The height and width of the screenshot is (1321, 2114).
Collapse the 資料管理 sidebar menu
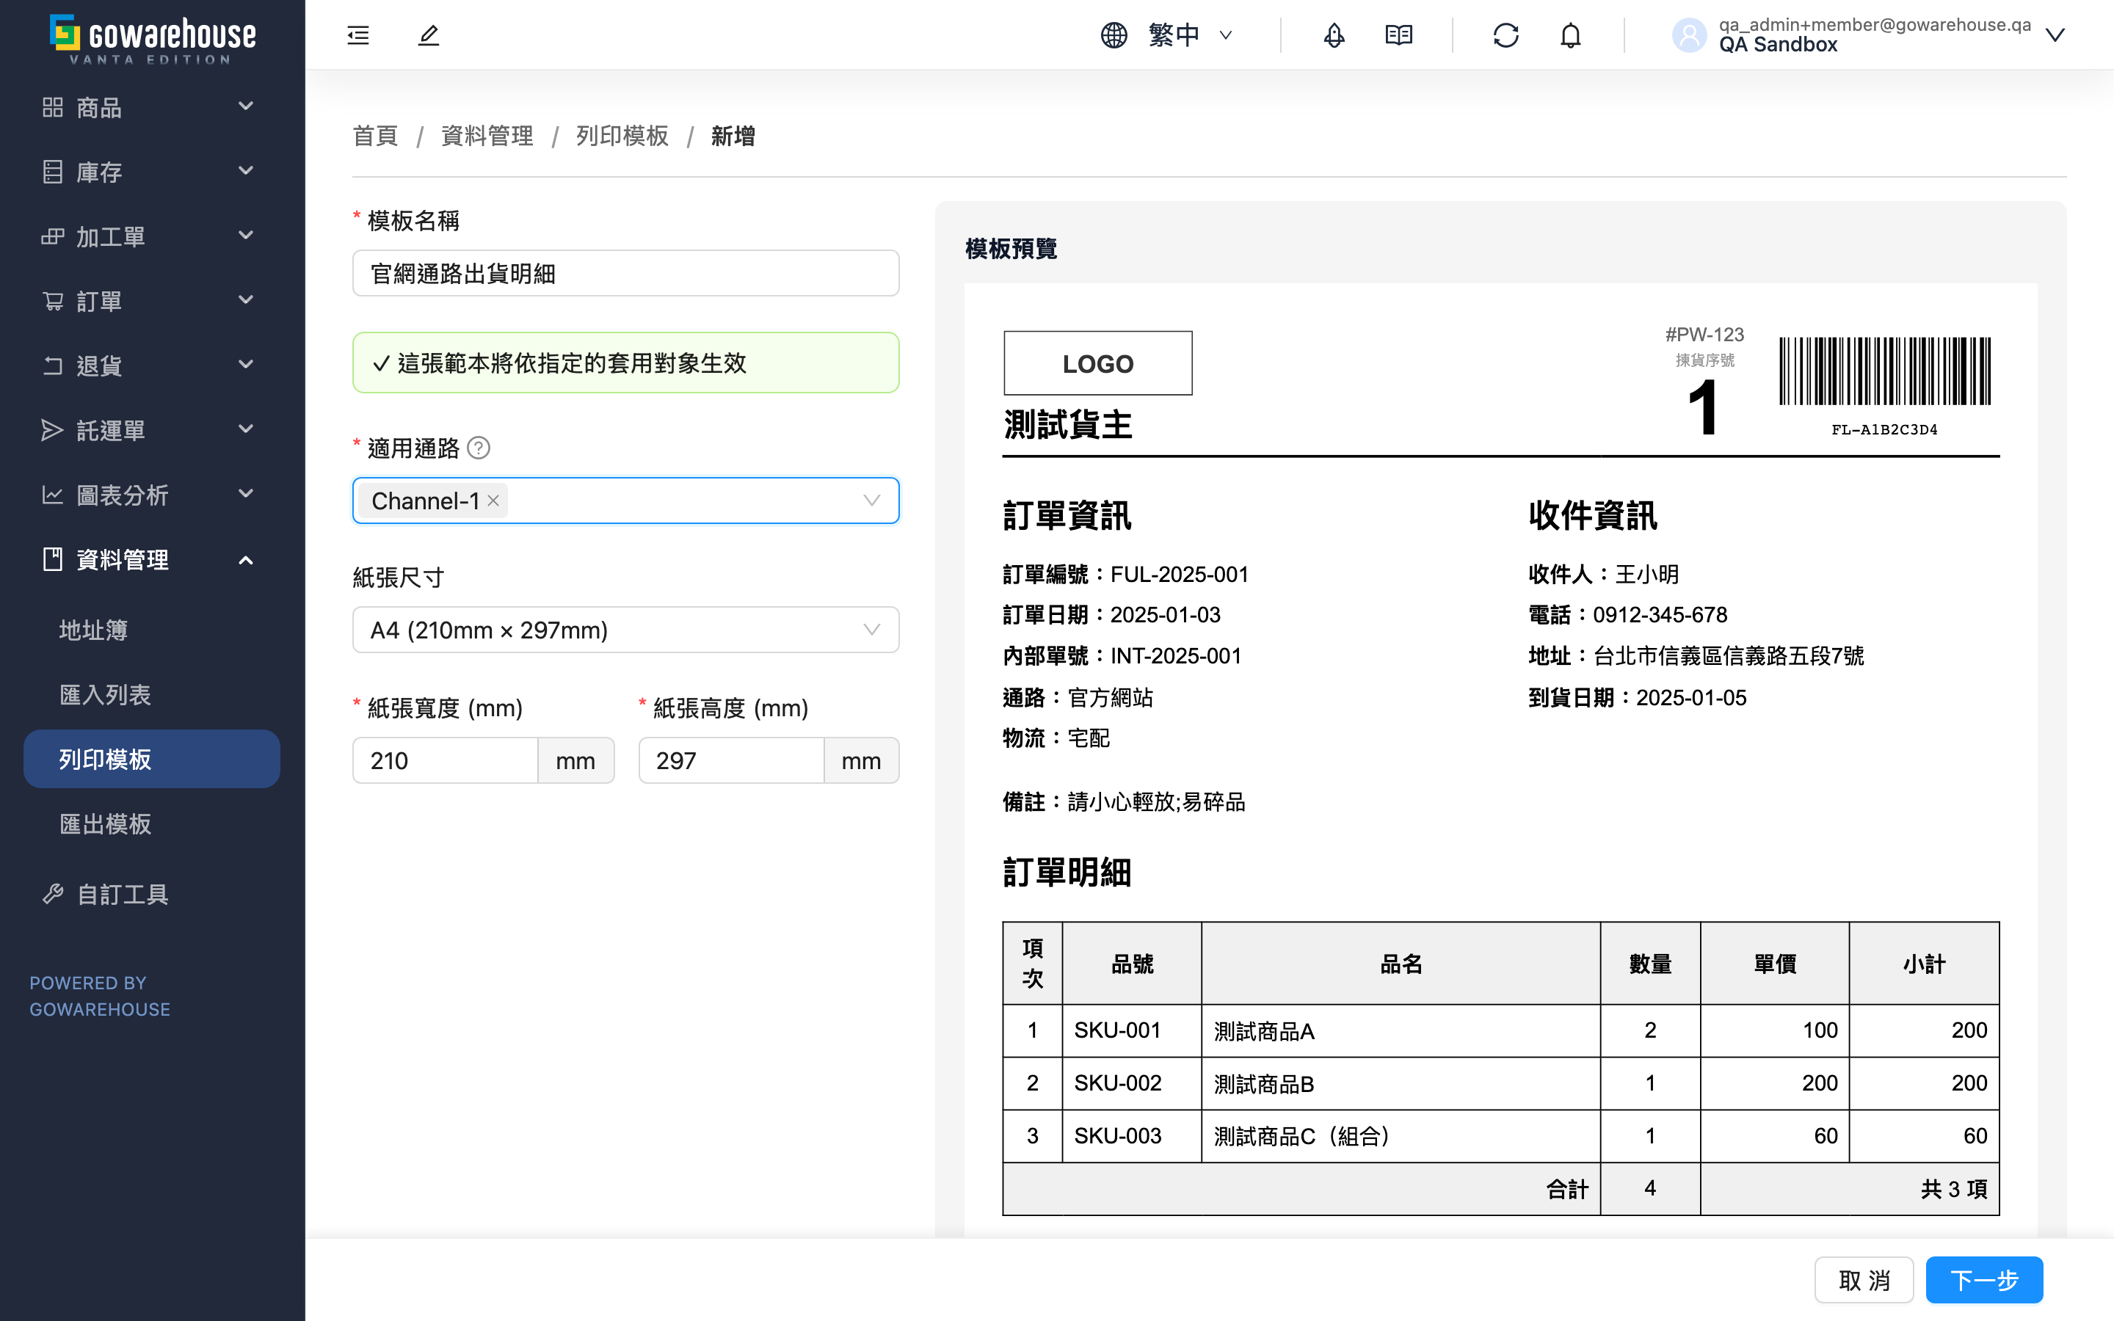click(153, 559)
